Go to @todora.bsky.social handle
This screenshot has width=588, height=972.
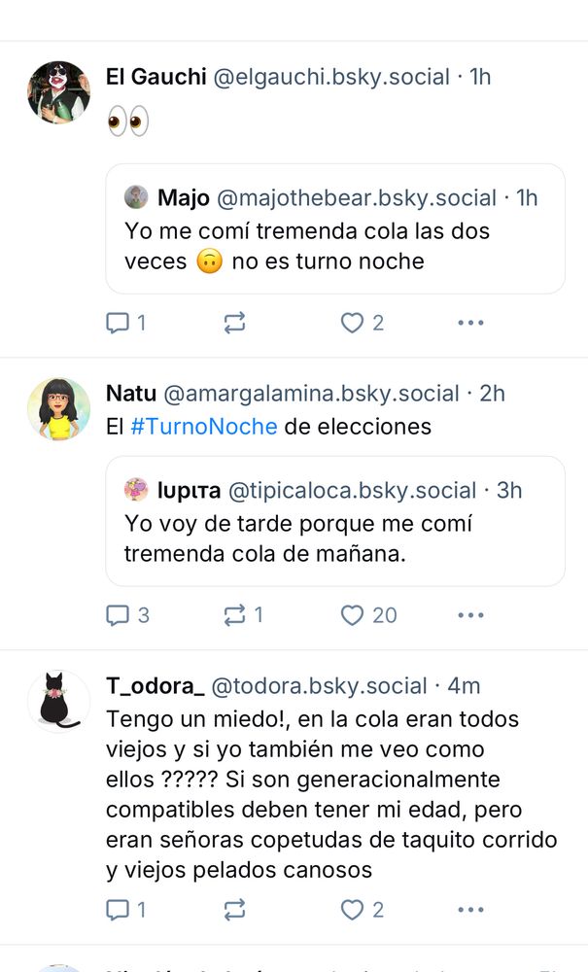(319, 686)
